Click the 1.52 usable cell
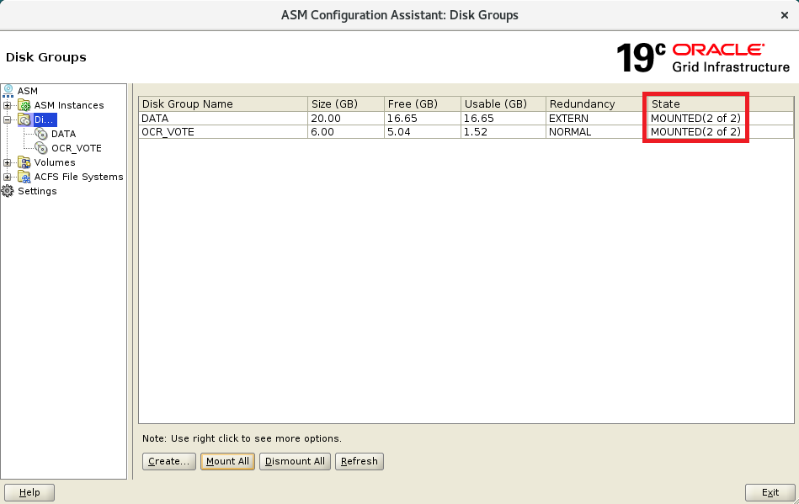799x504 pixels. click(x=503, y=132)
